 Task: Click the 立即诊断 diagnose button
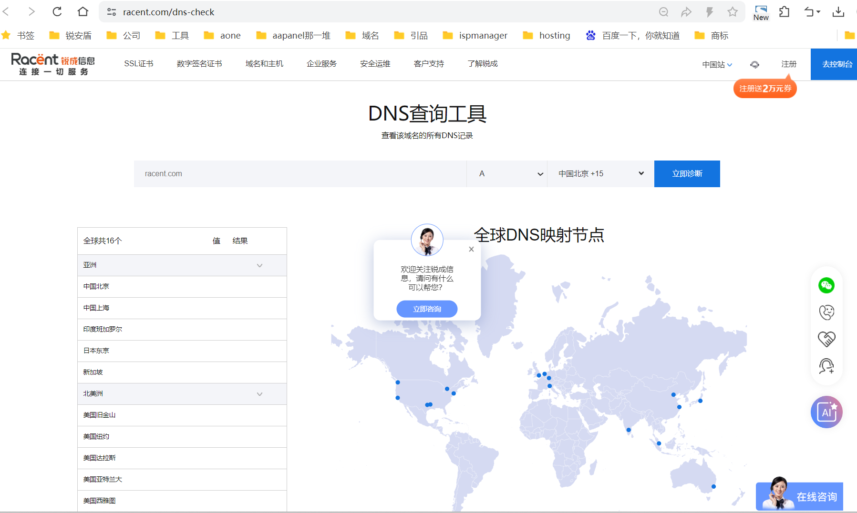(x=687, y=173)
